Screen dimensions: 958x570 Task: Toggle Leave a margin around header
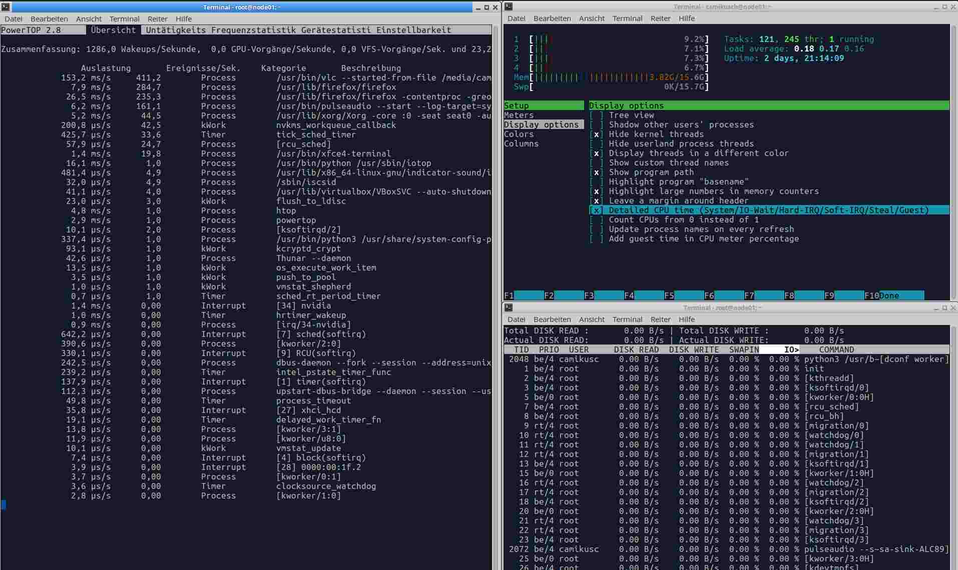pos(596,200)
